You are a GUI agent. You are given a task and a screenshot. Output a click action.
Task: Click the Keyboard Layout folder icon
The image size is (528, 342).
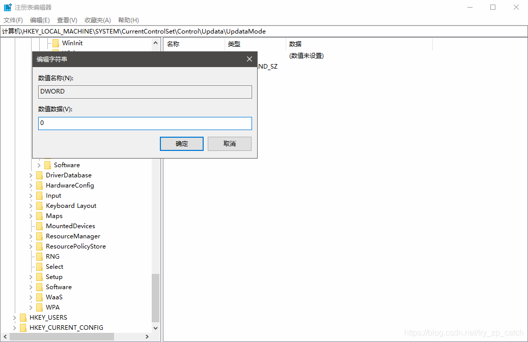39,206
